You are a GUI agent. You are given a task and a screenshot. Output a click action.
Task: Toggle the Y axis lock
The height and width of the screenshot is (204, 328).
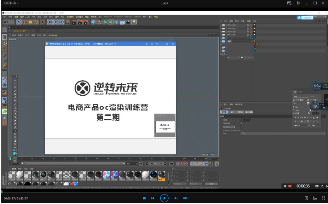pos(56,22)
